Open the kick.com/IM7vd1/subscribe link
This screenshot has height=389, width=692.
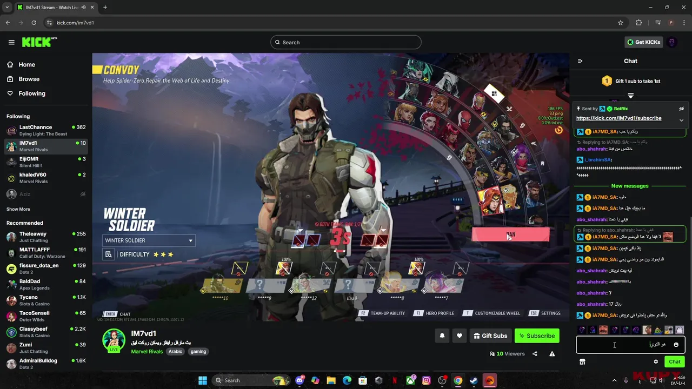click(618, 118)
